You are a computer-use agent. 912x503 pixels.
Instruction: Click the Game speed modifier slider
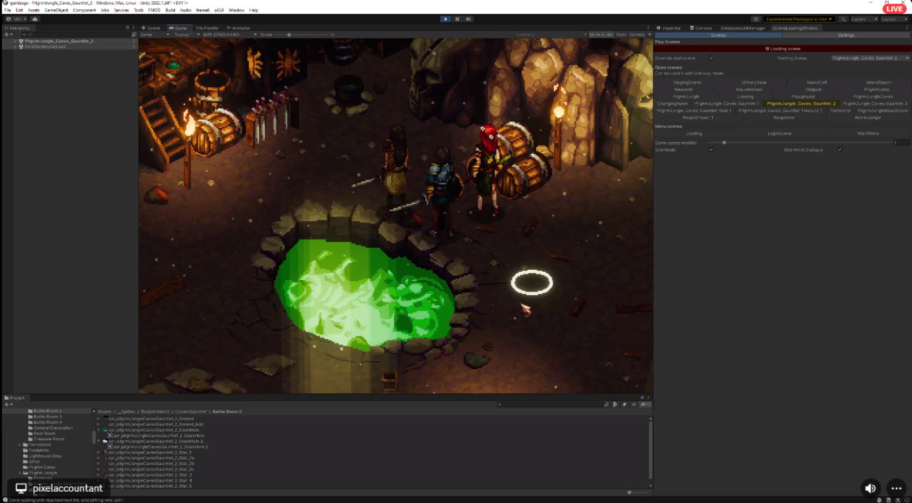(799, 143)
